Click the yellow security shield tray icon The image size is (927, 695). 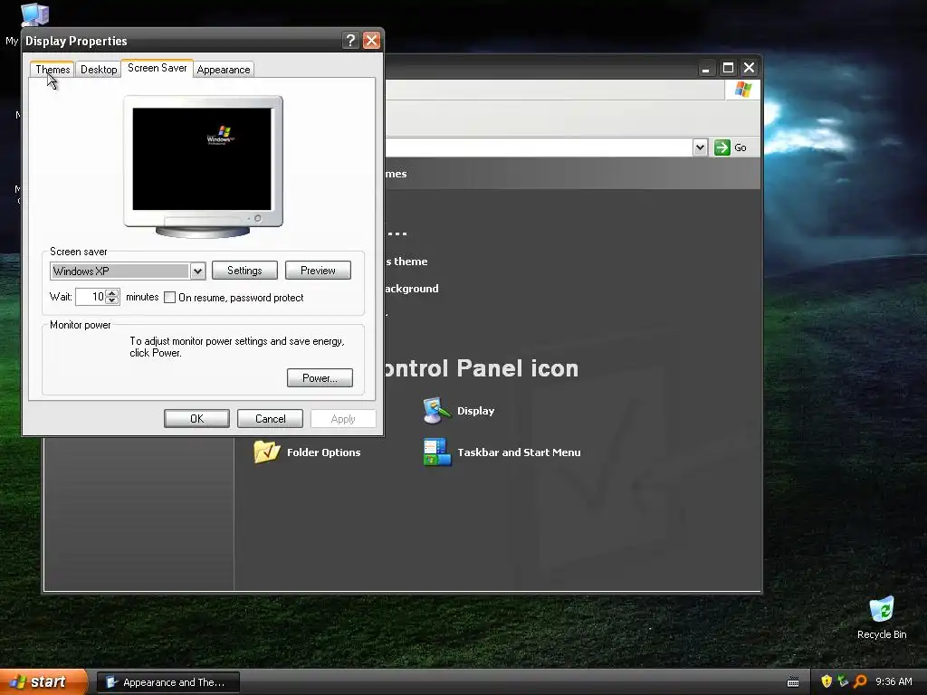(x=827, y=681)
